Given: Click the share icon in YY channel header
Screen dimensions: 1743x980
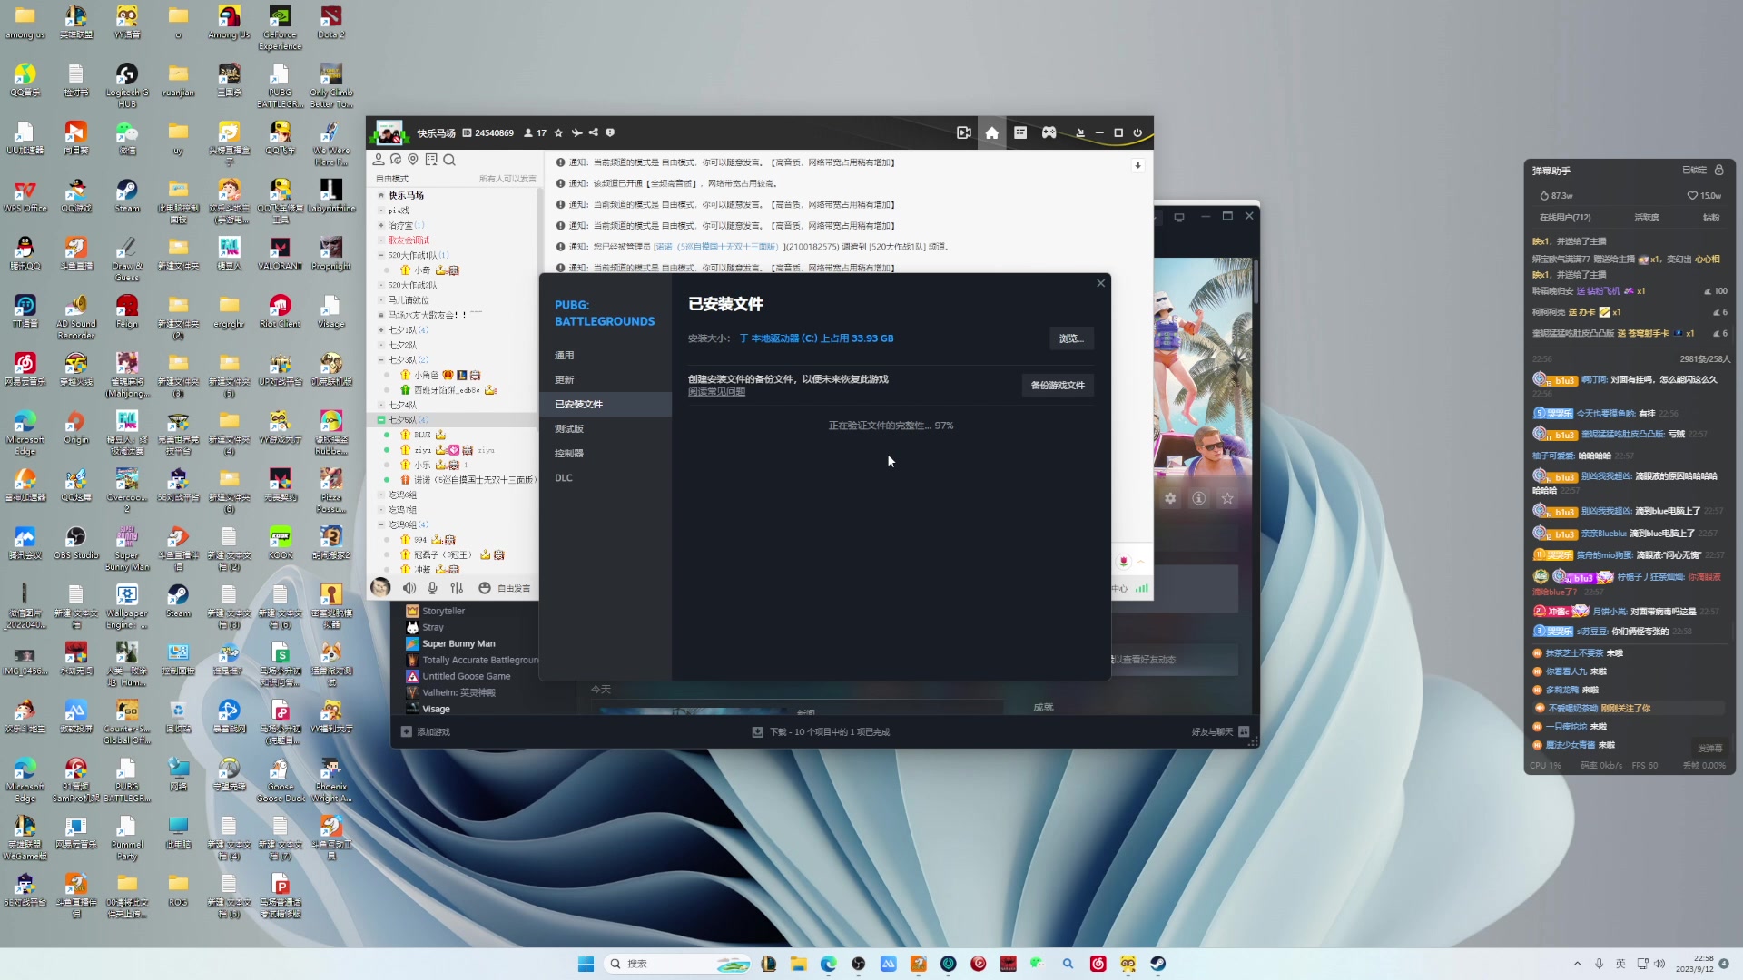Looking at the screenshot, I should click(x=594, y=133).
